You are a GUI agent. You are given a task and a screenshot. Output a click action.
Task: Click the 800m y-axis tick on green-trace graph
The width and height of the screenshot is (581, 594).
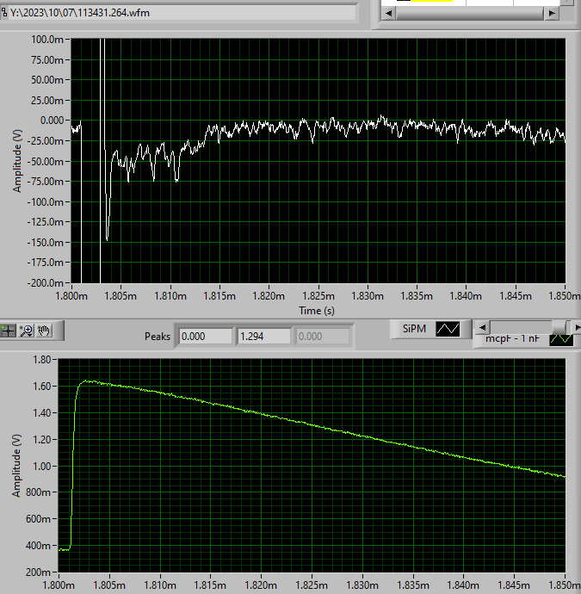38,492
